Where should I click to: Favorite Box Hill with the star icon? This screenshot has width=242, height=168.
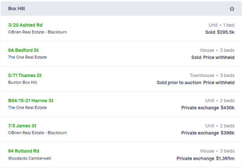232,9
